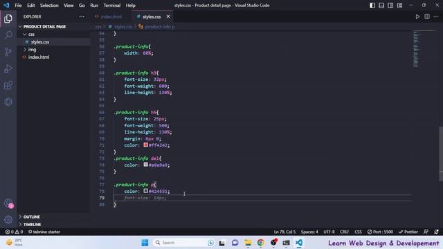Open the Go menu

coord(82,6)
